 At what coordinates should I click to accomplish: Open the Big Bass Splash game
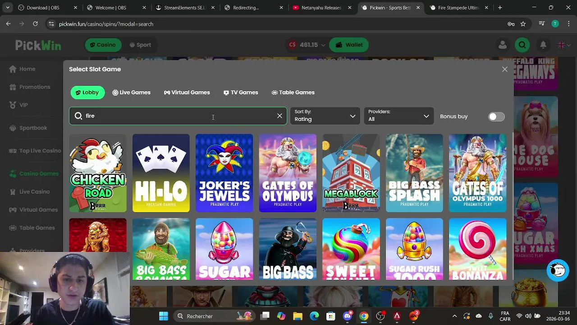[414, 173]
